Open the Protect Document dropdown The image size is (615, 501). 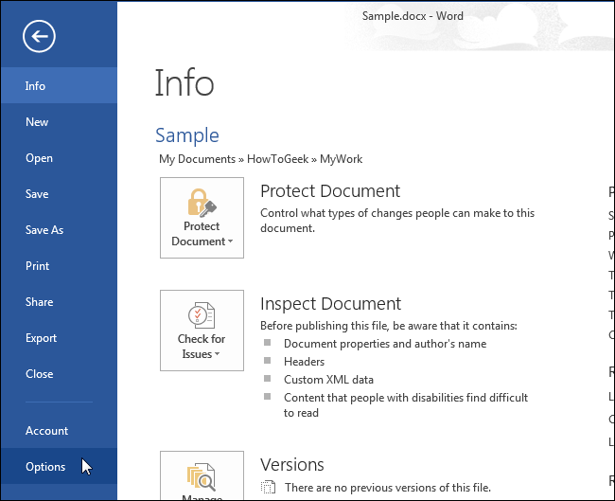(x=202, y=234)
